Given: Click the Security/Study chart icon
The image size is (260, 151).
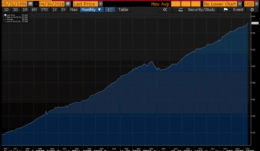Looking at the screenshot, I should tap(181, 9).
